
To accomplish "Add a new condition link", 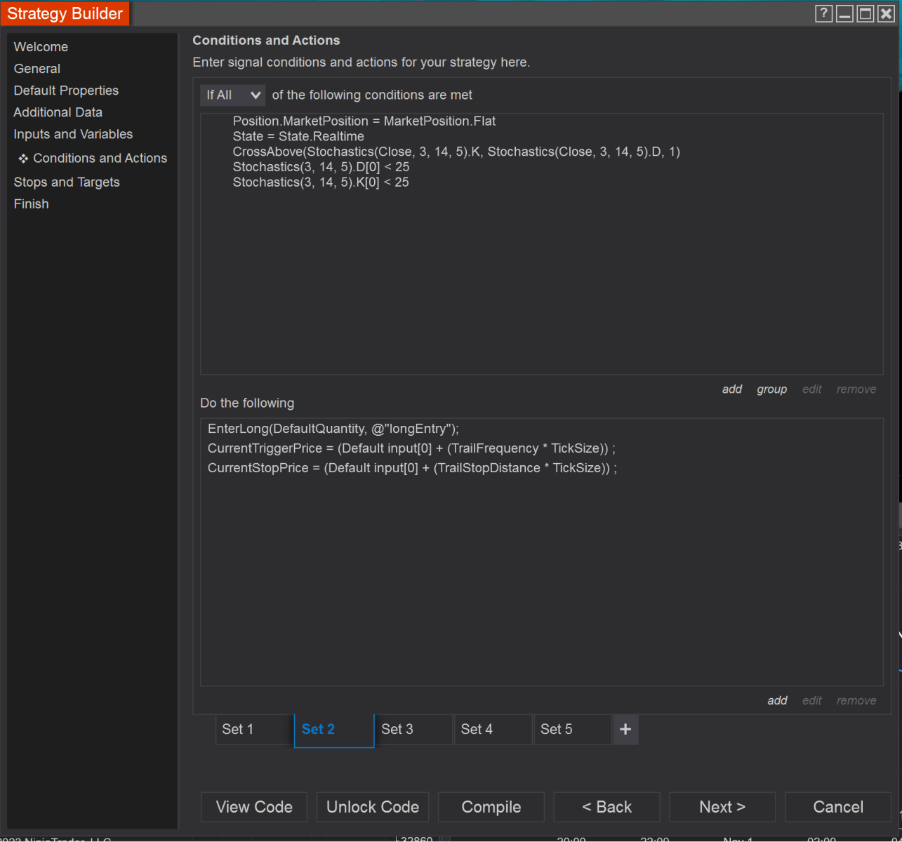I will point(731,389).
